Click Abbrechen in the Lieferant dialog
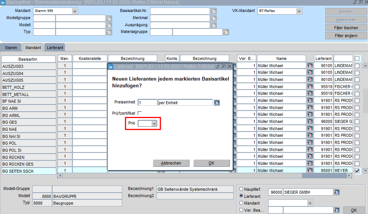 pyautogui.click(x=171, y=163)
